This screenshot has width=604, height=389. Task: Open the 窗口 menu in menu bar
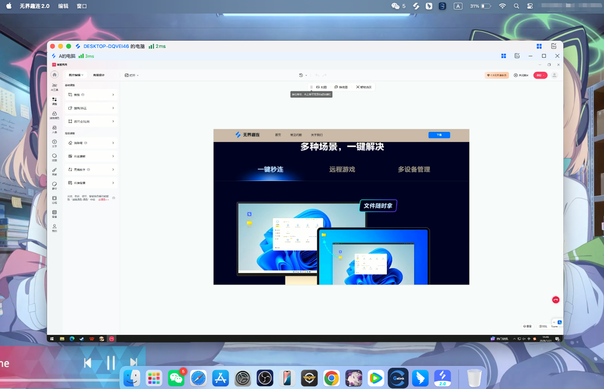point(81,6)
